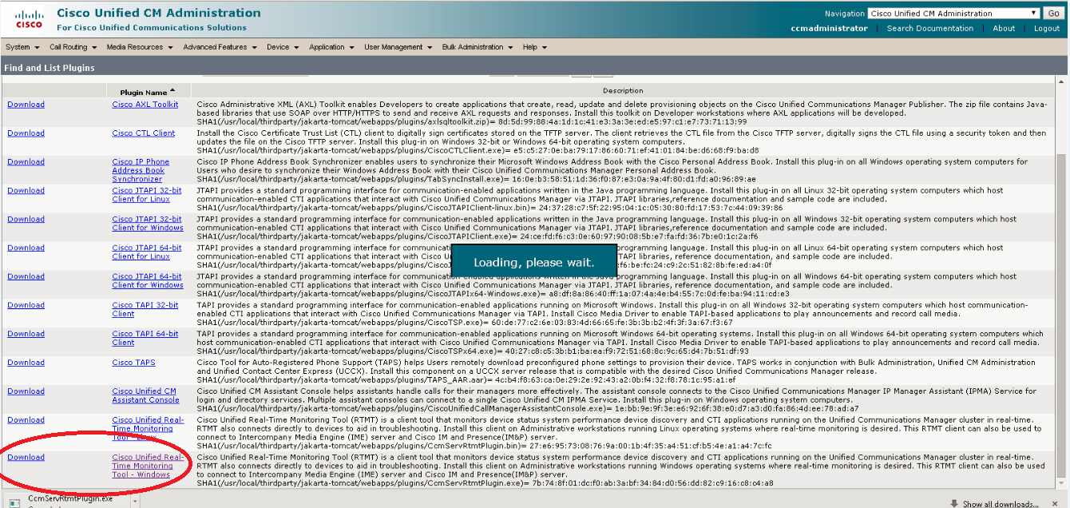Open Cisco JTAPI 32-bit Client for Linux link

tap(147, 195)
